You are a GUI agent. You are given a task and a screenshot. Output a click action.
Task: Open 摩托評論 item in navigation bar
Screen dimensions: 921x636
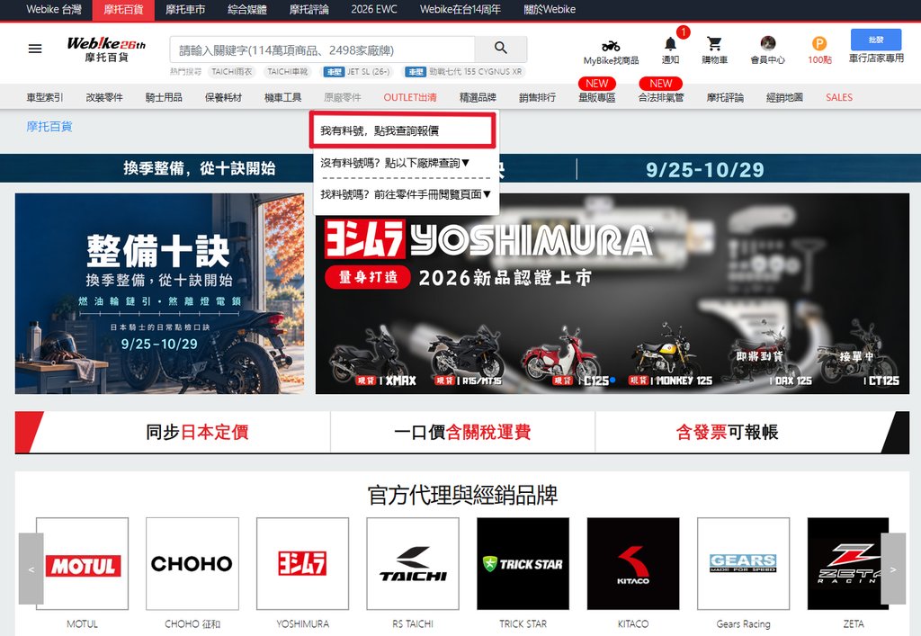click(x=726, y=97)
